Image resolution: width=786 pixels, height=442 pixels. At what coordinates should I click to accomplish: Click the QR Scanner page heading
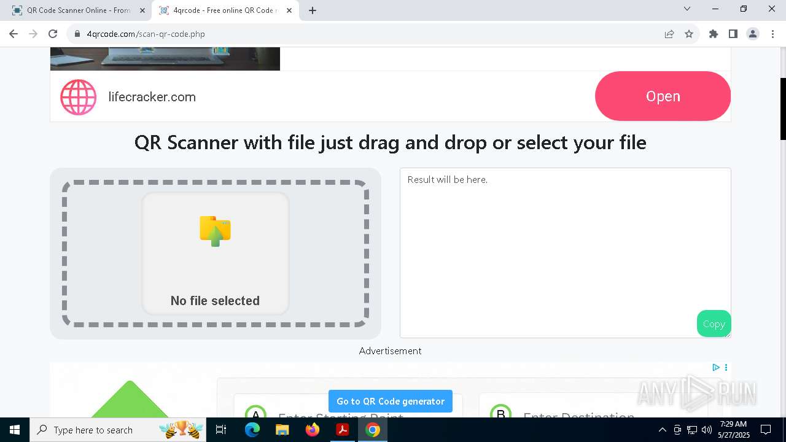coord(391,142)
